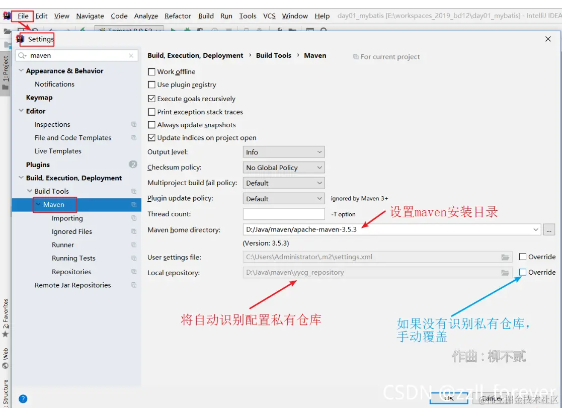Click Build, Execution, Deployment in the breadcrumb
Viewport: 562px width, 408px height.
195,55
